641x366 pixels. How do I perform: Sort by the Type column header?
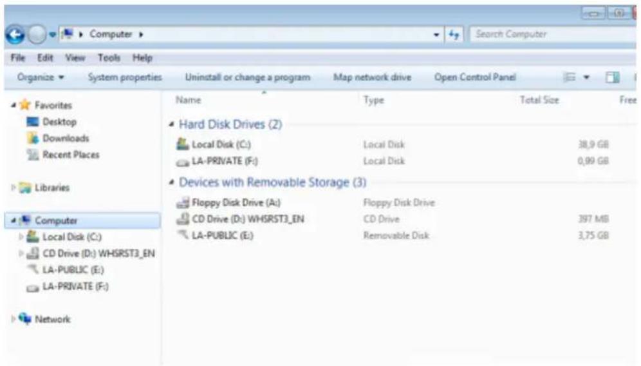(x=374, y=100)
